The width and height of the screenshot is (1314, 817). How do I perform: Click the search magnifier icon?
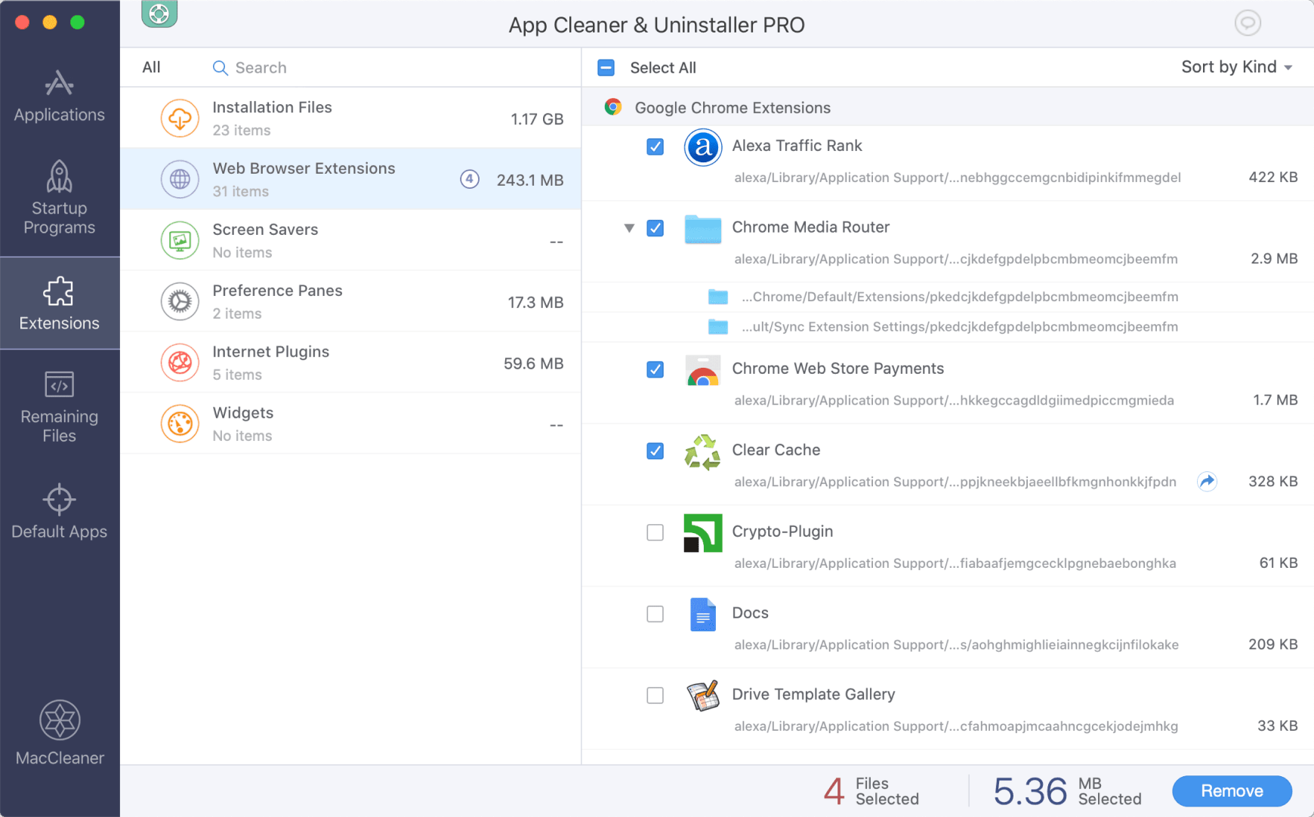220,68
